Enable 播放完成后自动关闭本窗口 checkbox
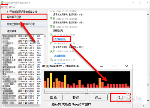The width and height of the screenshot is (150, 108). (48, 104)
